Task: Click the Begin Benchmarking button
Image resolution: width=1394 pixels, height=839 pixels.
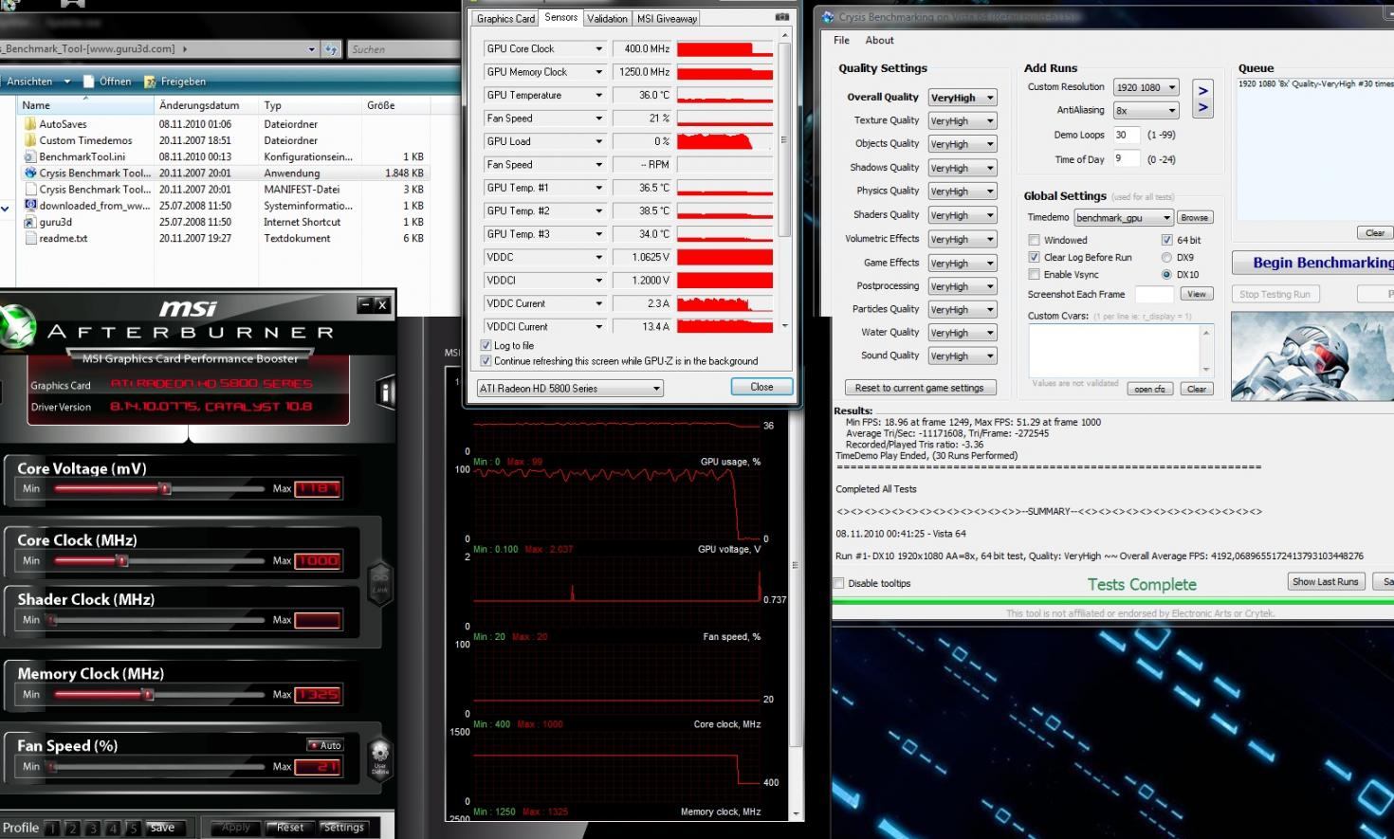Action: click(1314, 263)
